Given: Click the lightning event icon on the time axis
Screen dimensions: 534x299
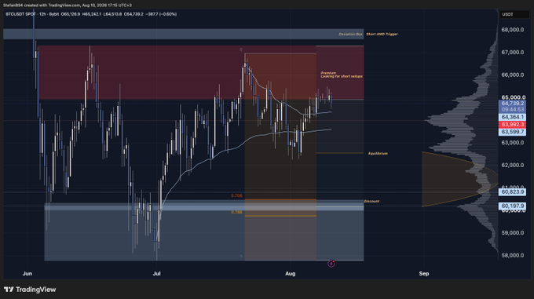Looking at the screenshot, I should pos(331,264).
